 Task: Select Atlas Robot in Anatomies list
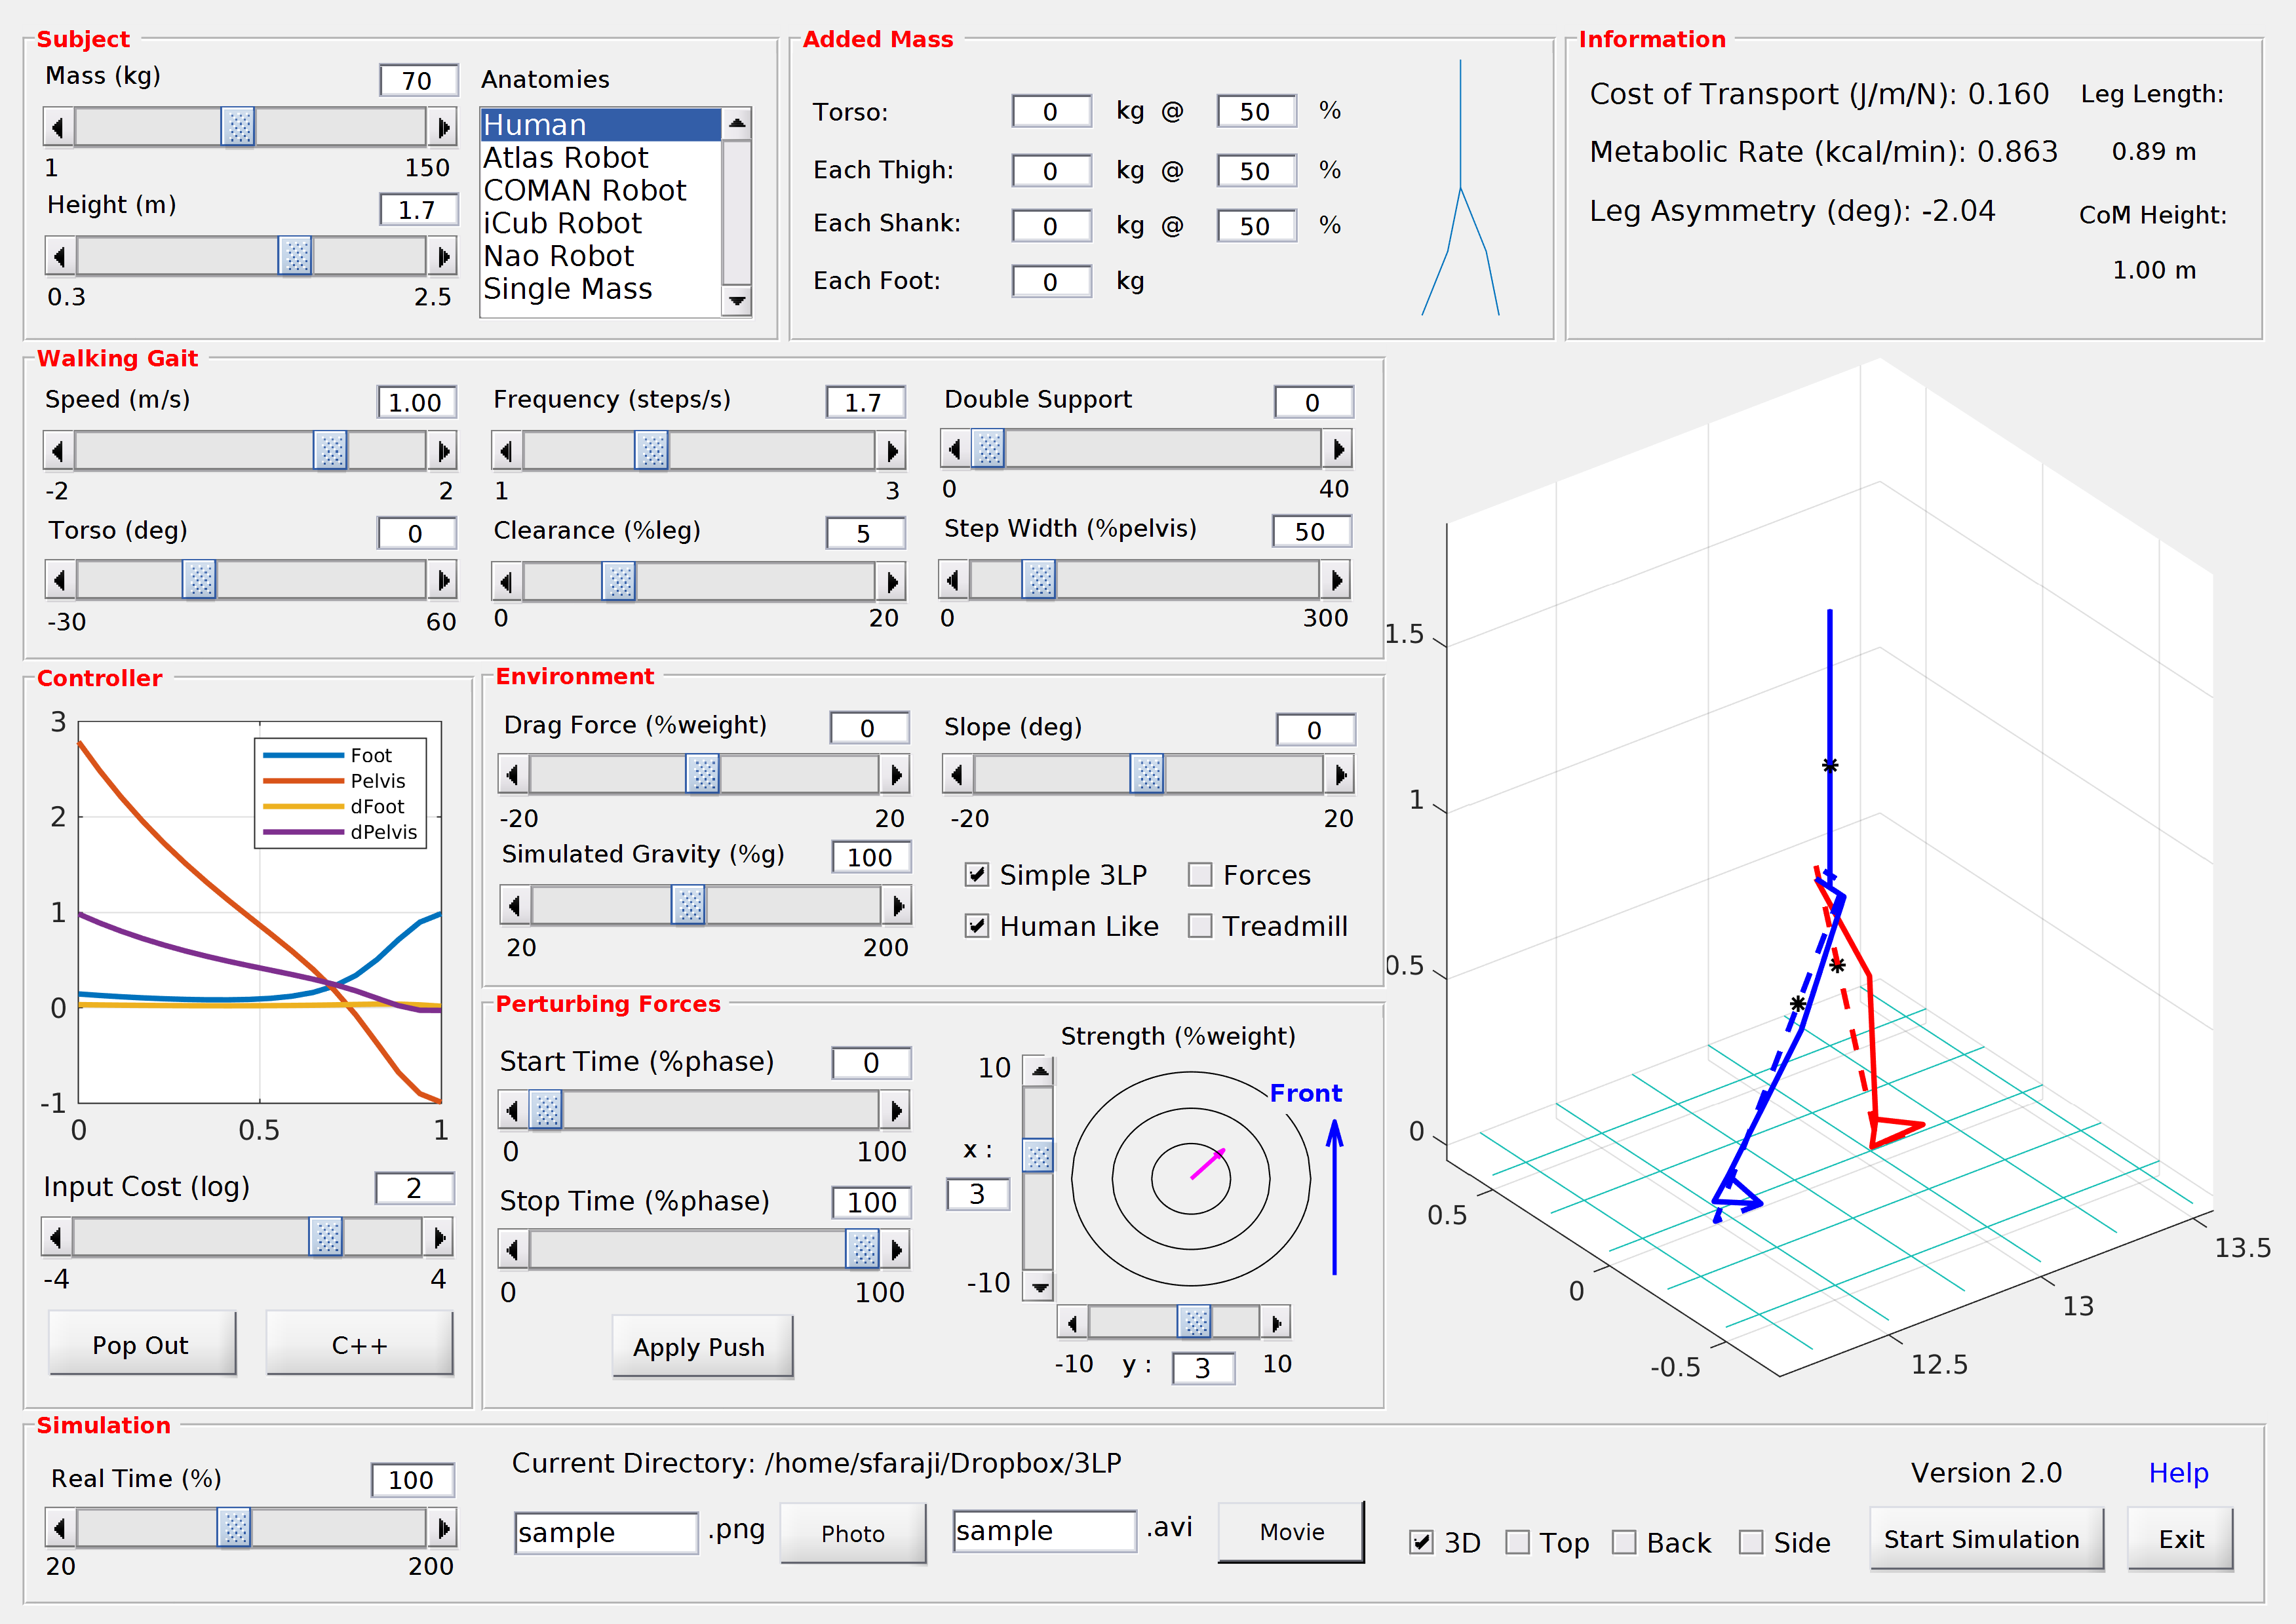coord(566,158)
